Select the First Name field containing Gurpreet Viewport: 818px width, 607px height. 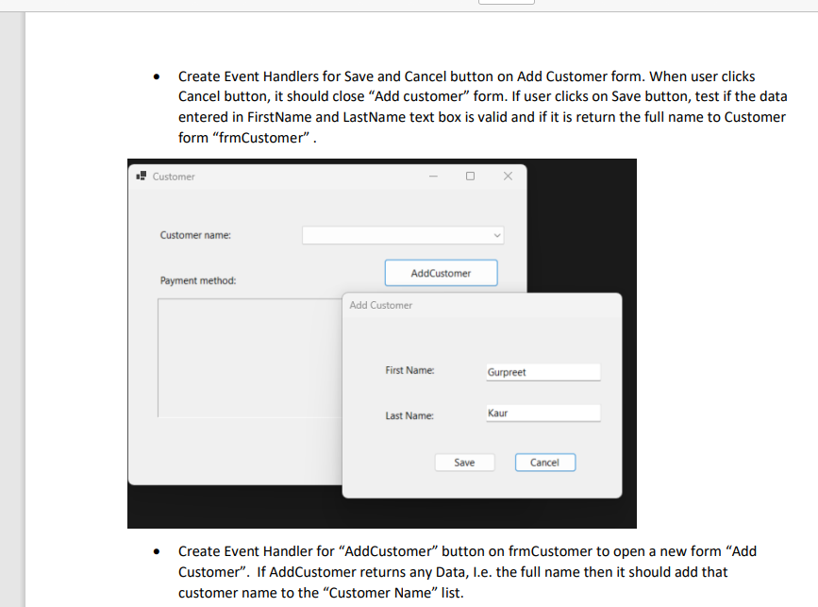(543, 371)
